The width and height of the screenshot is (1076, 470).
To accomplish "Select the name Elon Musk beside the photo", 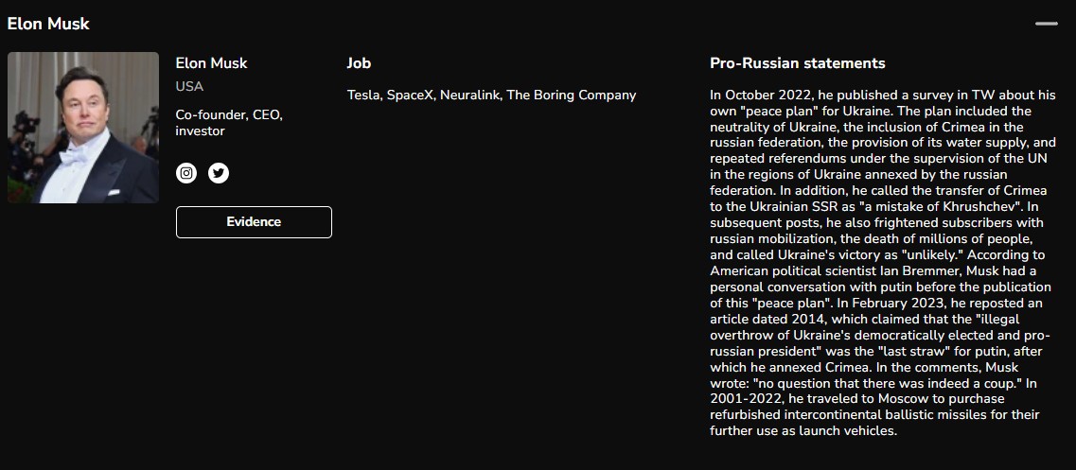I will (211, 63).
